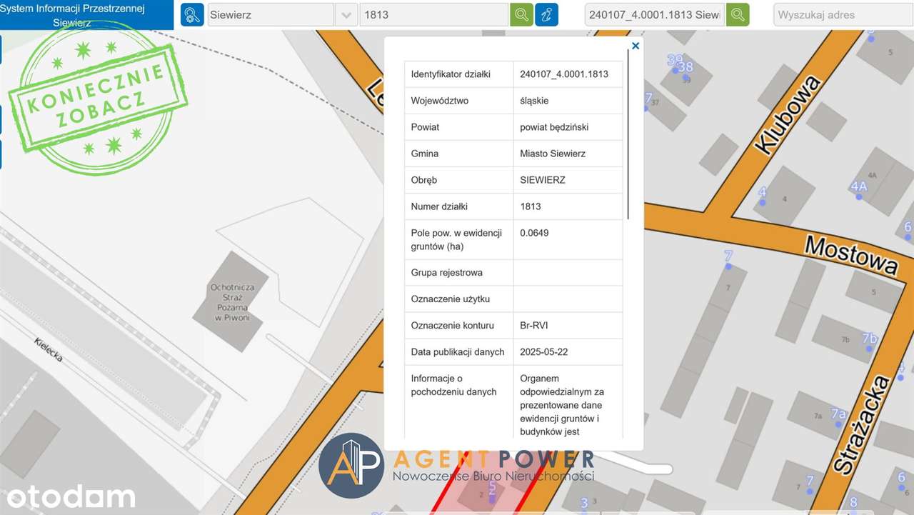Image resolution: width=914 pixels, height=515 pixels.
Task: Click the topmost blue sidebar icon
Action: (3, 50)
